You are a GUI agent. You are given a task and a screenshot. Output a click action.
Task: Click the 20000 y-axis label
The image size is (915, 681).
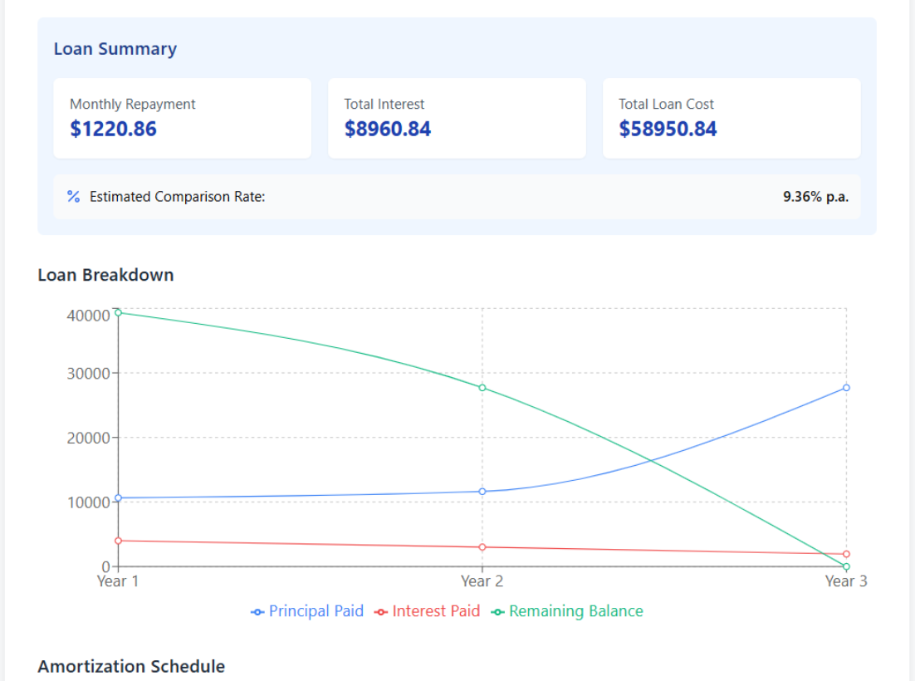click(x=88, y=438)
